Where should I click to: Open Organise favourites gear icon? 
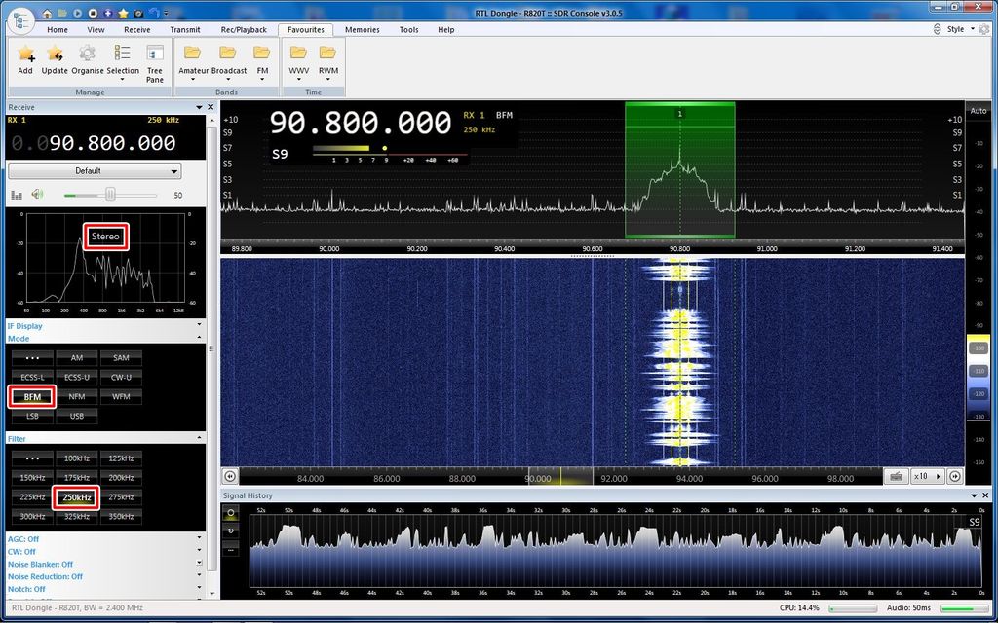point(88,60)
